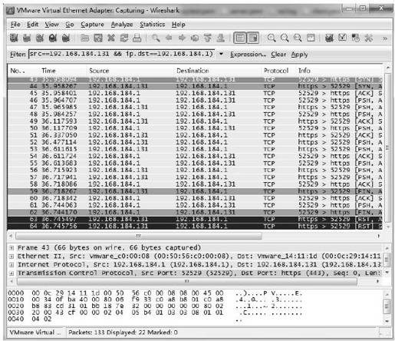Viewport: 395px width, 341px height.
Task: Apply the display filter
Action: [x=299, y=55]
